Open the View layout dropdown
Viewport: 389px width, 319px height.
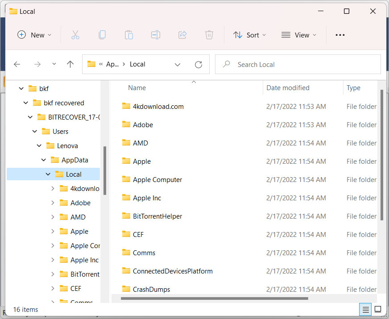pos(299,35)
